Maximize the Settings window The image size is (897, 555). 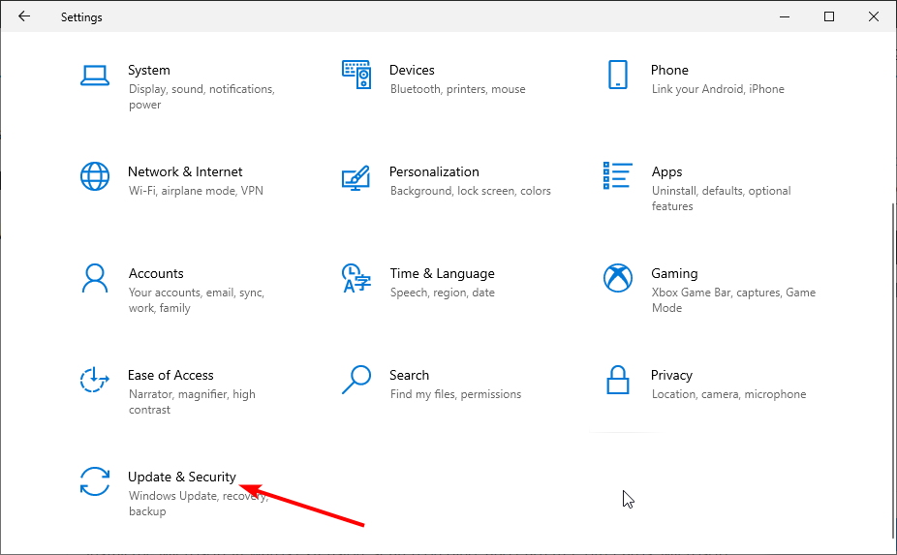point(829,16)
